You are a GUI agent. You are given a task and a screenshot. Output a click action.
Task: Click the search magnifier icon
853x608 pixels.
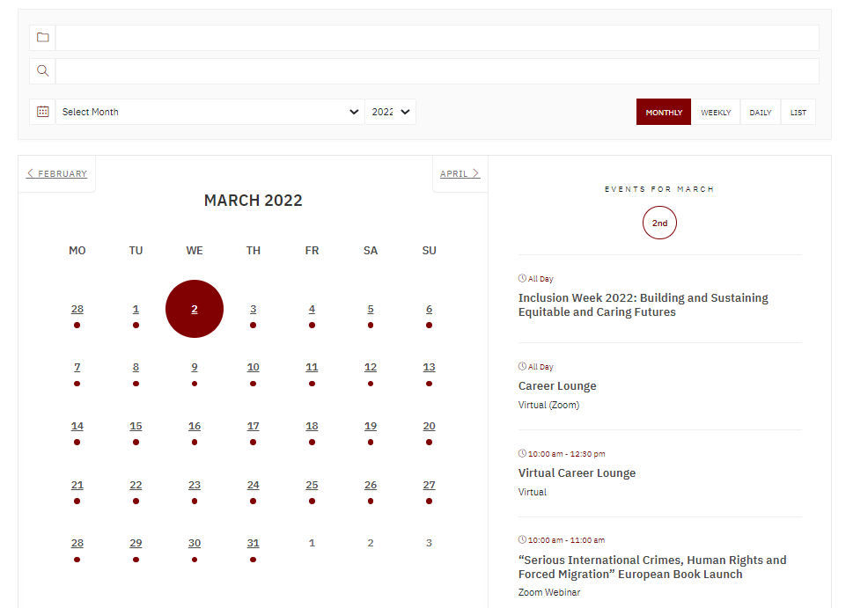coord(43,70)
